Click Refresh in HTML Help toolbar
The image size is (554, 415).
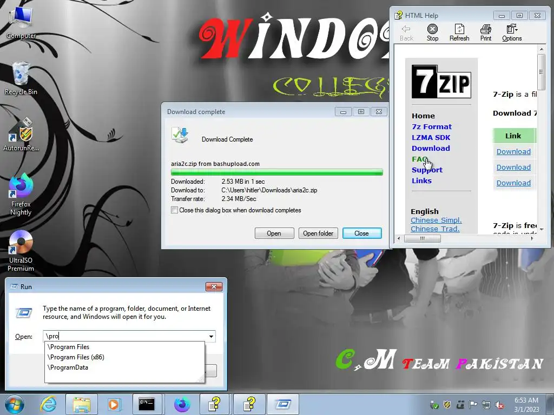(459, 33)
